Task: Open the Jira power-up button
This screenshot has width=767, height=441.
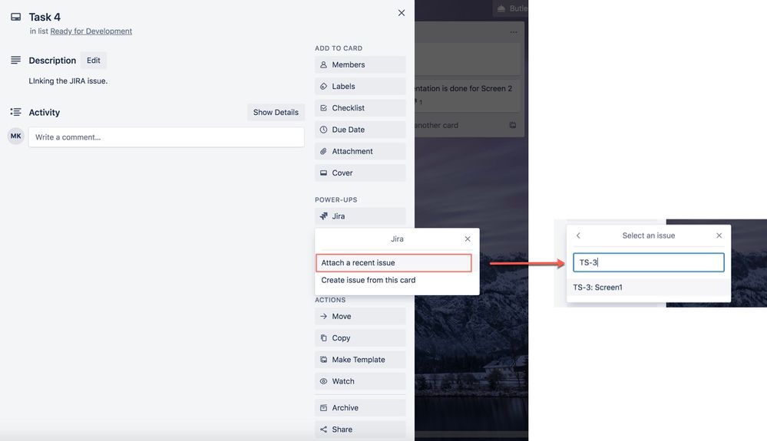Action: (x=360, y=216)
